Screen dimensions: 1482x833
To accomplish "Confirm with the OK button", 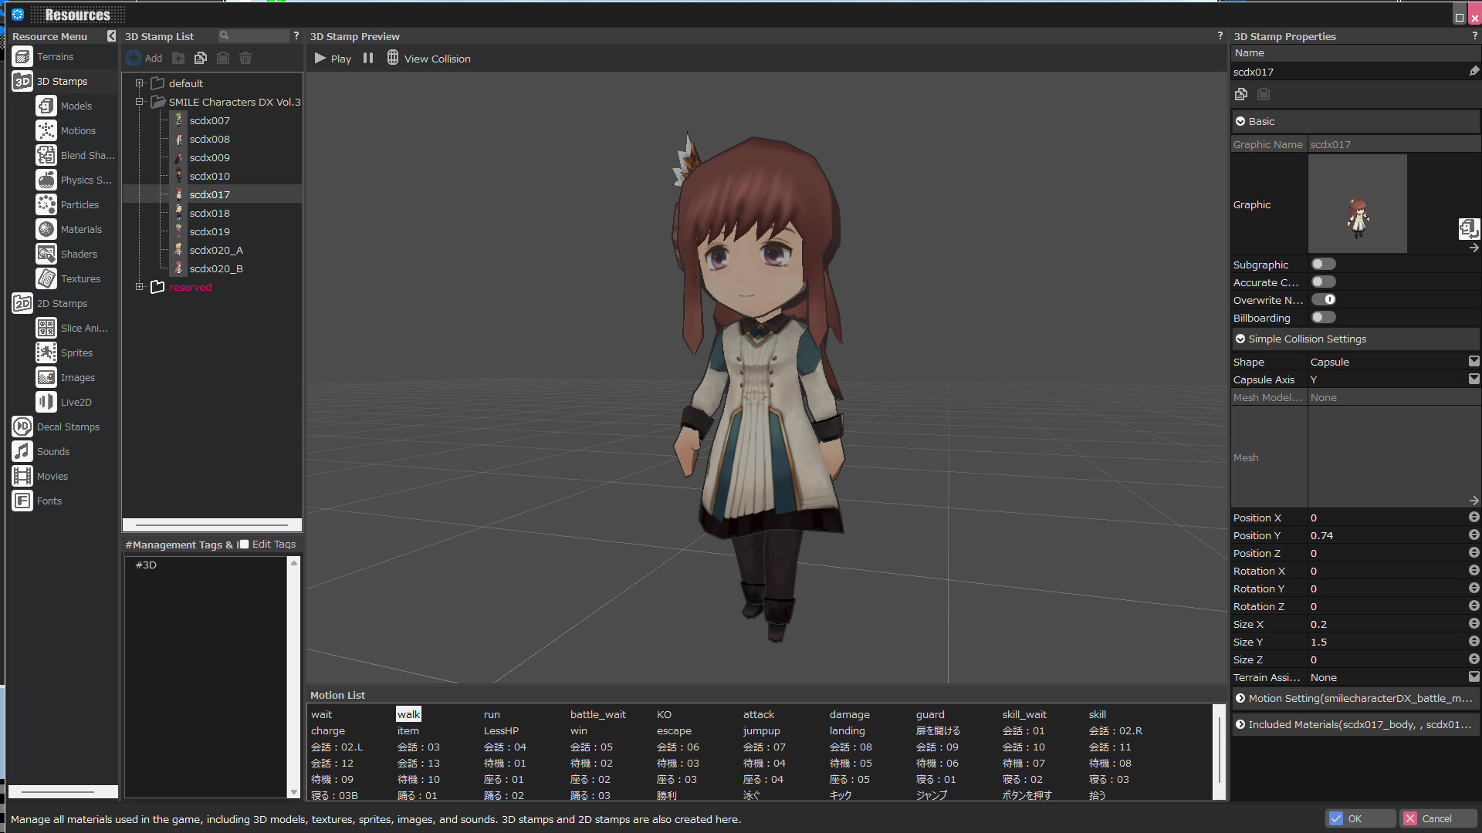I will 1361,818.
